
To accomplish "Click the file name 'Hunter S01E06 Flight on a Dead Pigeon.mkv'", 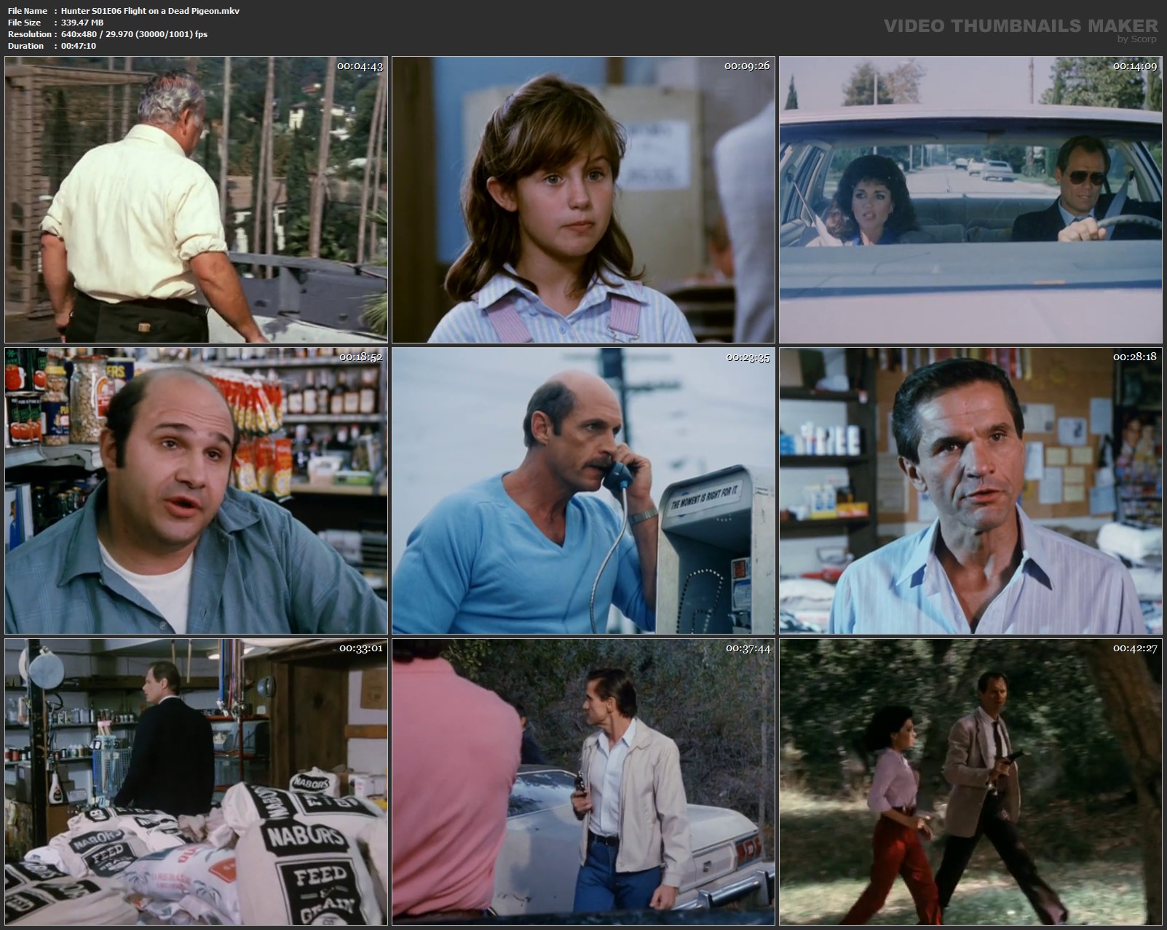I will (x=151, y=11).
